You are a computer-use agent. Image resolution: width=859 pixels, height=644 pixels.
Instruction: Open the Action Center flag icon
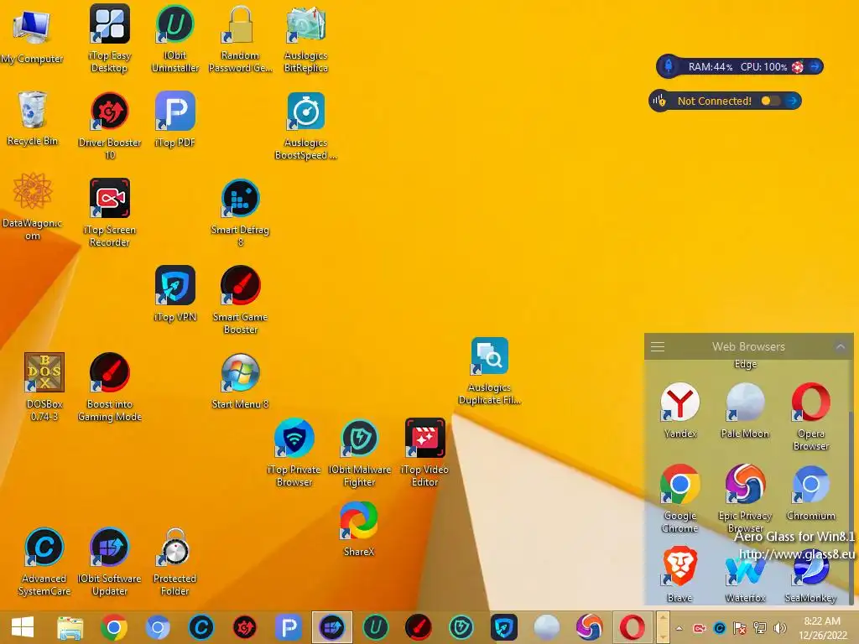pos(740,628)
